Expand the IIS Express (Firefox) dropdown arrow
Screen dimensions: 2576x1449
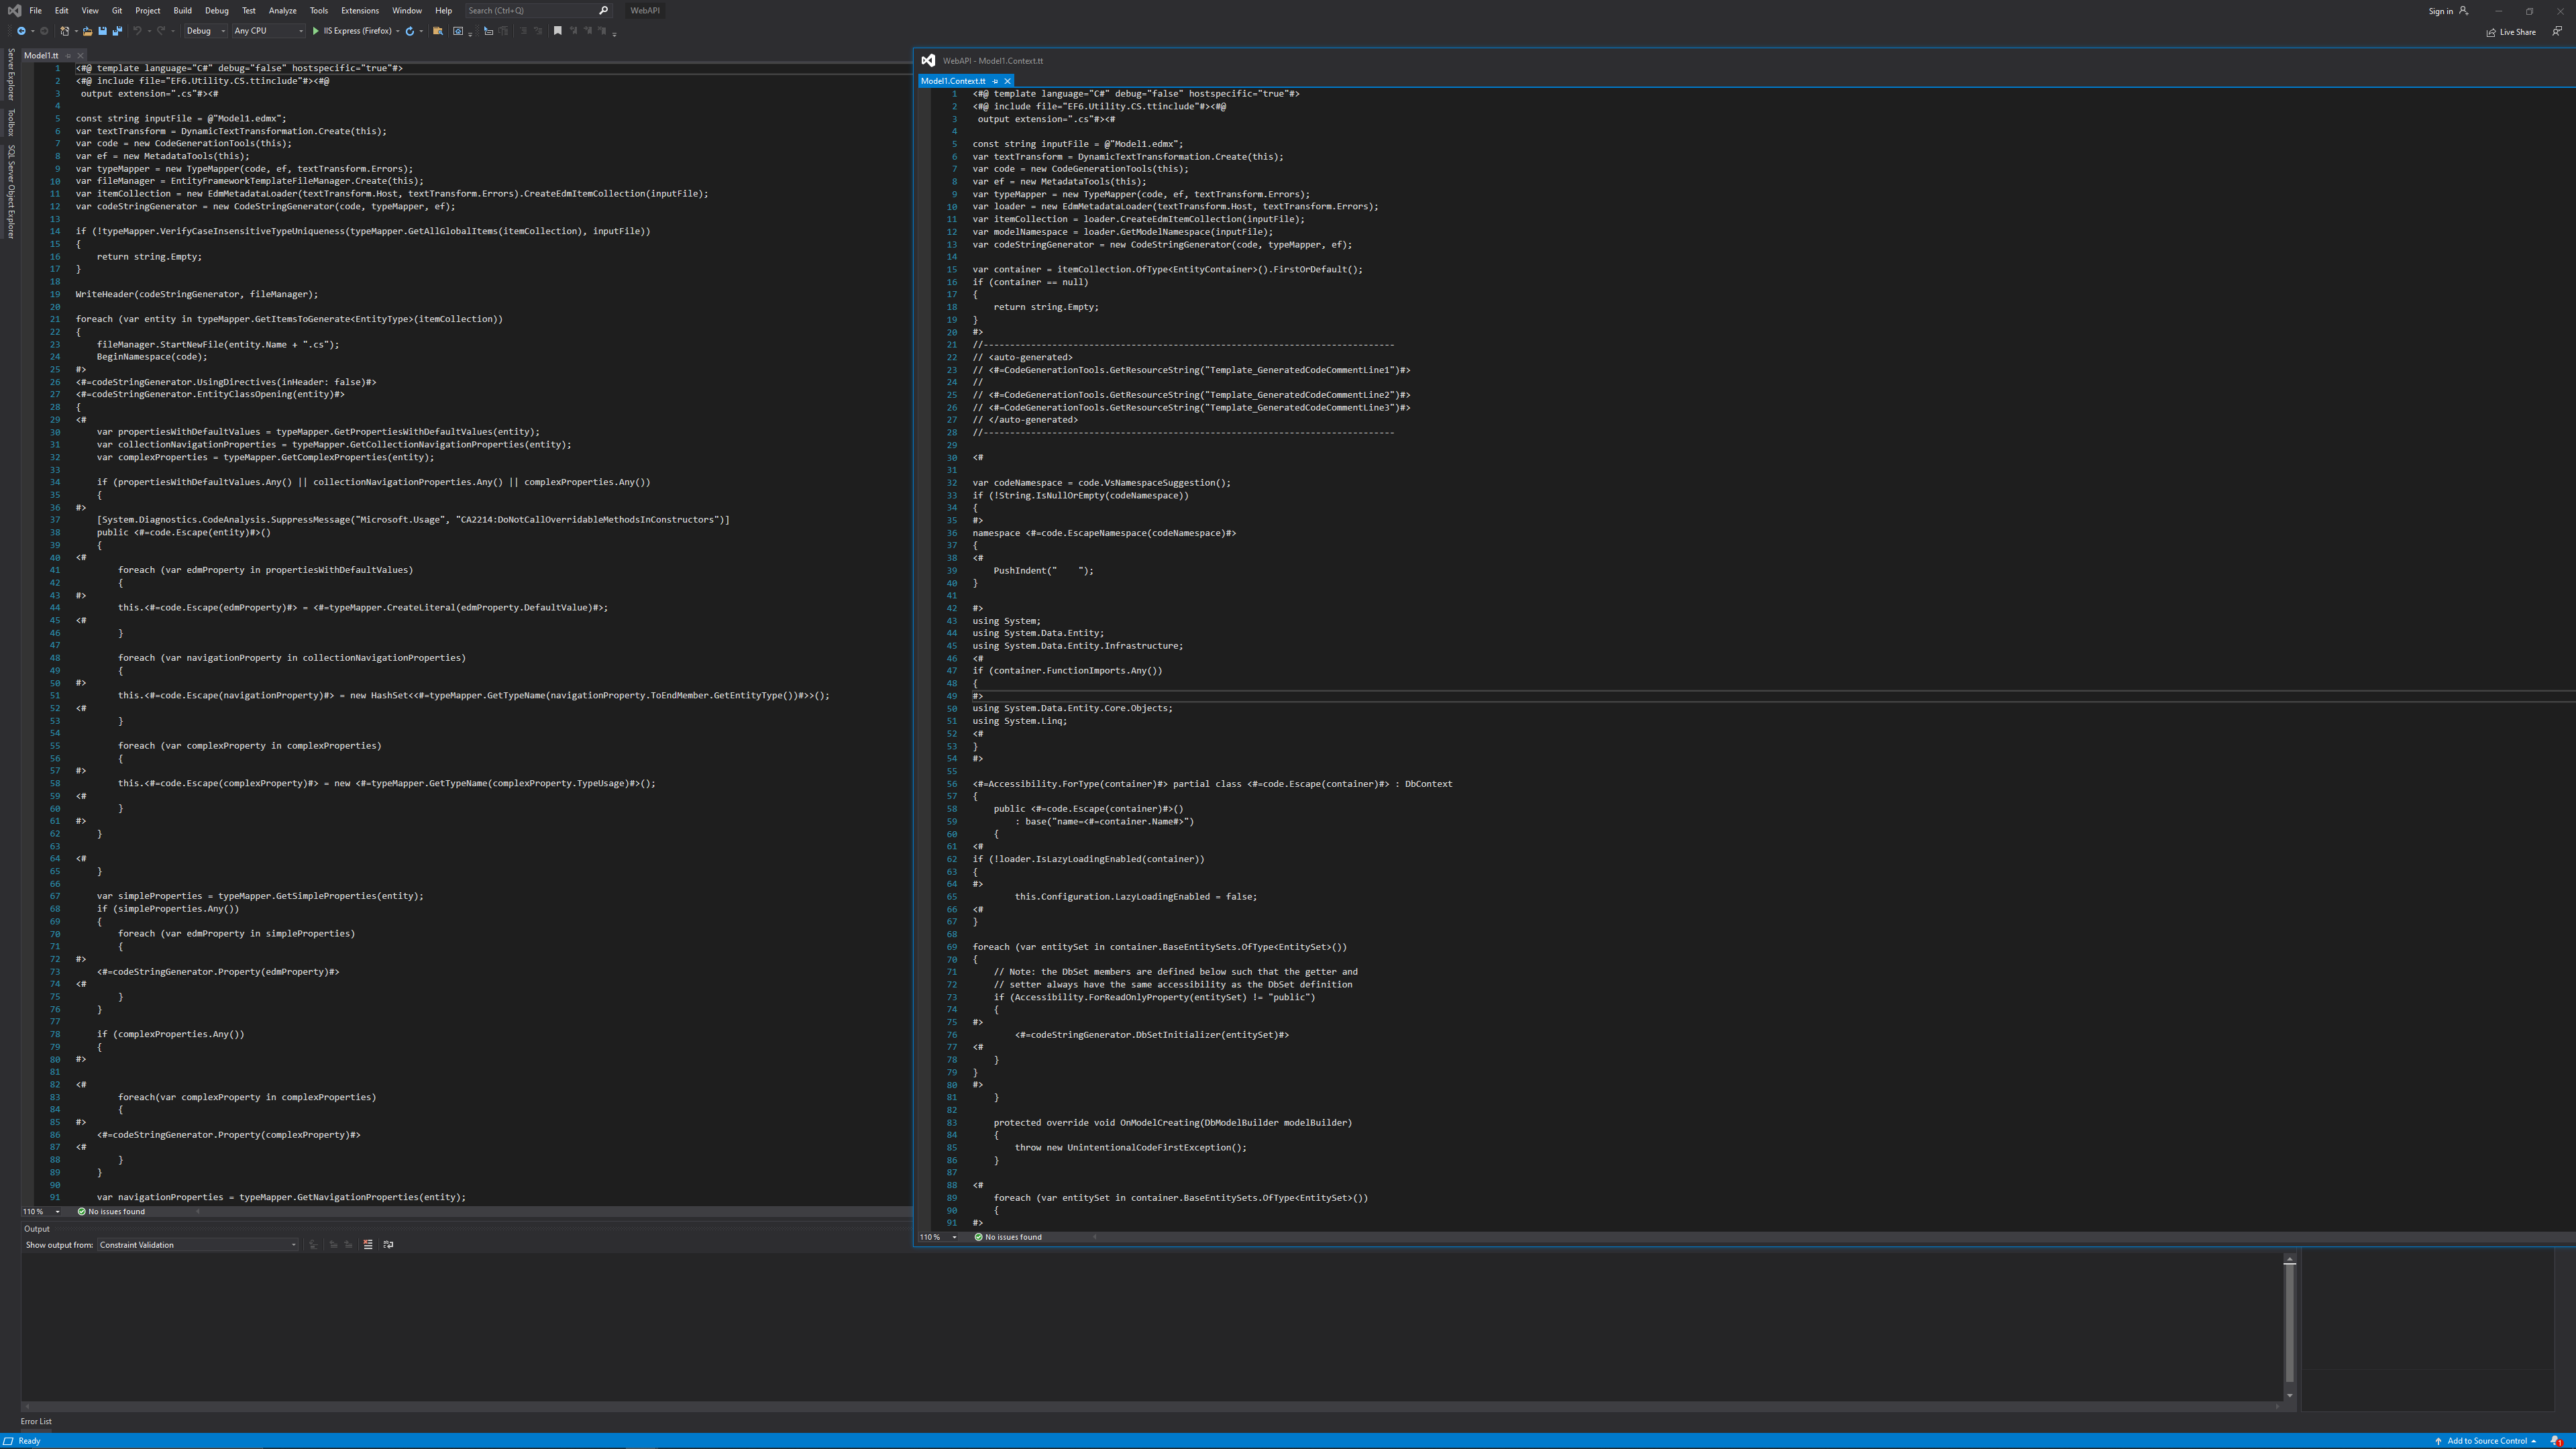tap(398, 31)
